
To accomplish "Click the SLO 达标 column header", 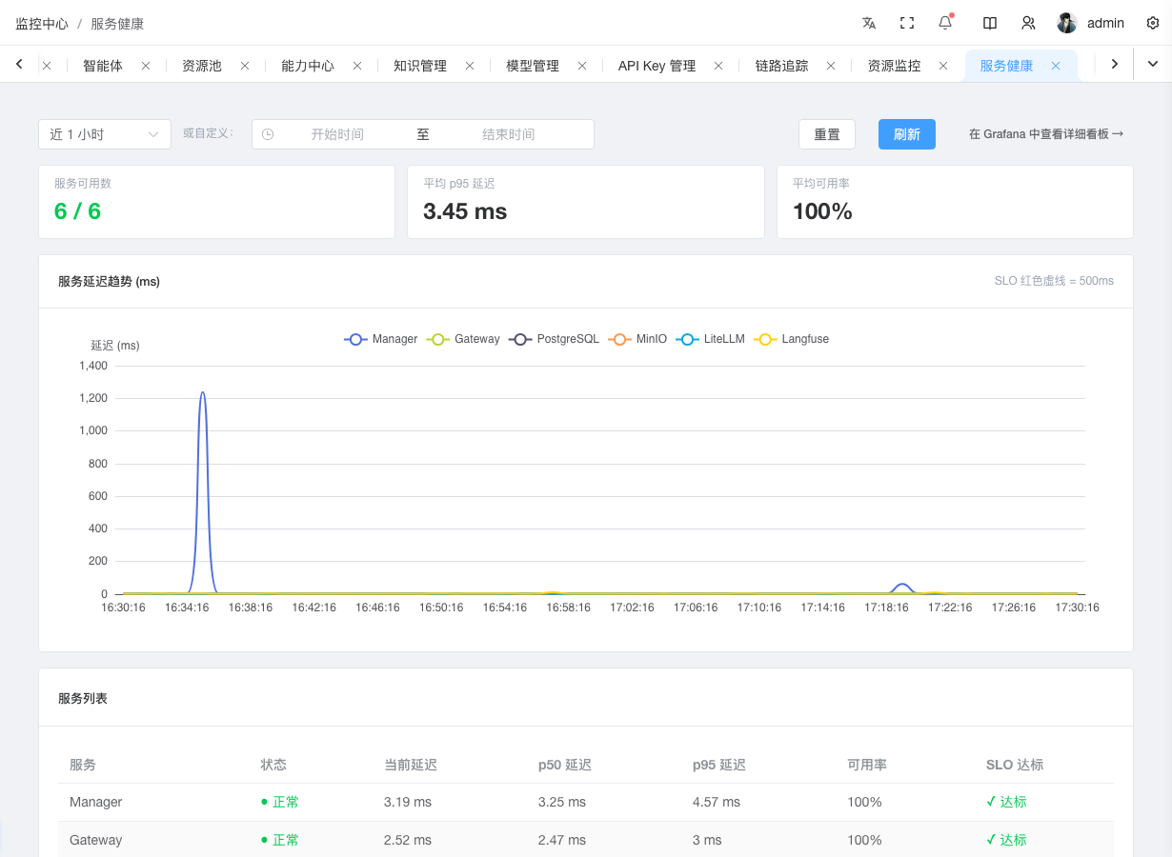I will pos(1015,765).
